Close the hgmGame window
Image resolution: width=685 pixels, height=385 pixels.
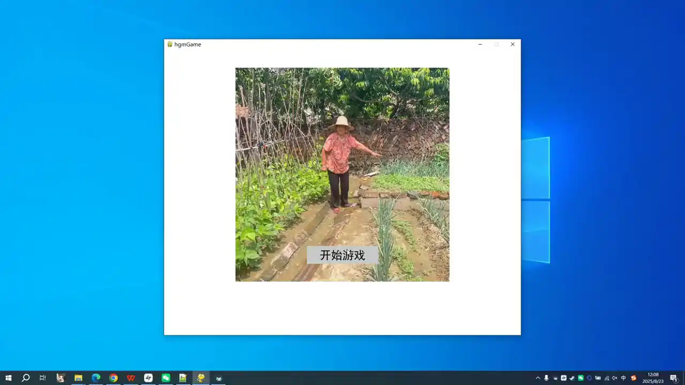coord(513,44)
